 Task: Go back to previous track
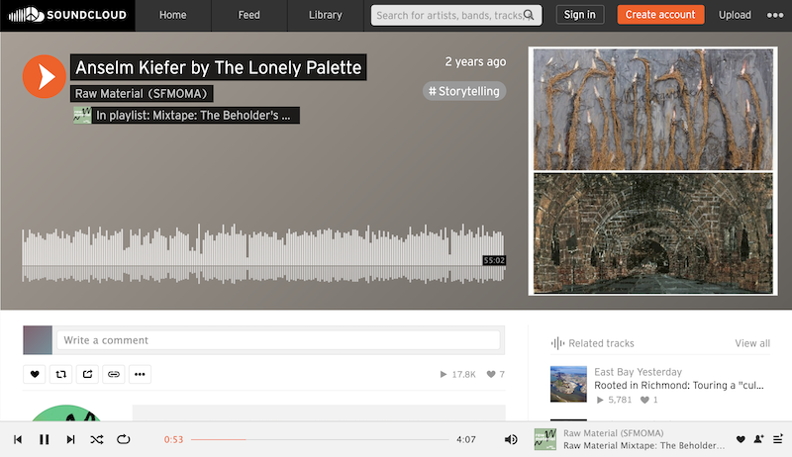point(18,439)
